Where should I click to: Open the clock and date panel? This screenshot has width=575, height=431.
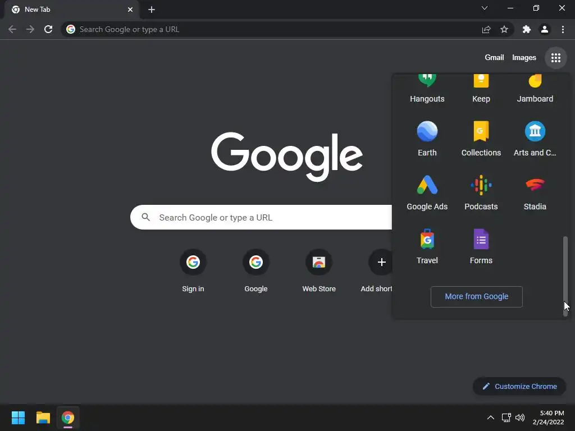click(x=549, y=418)
